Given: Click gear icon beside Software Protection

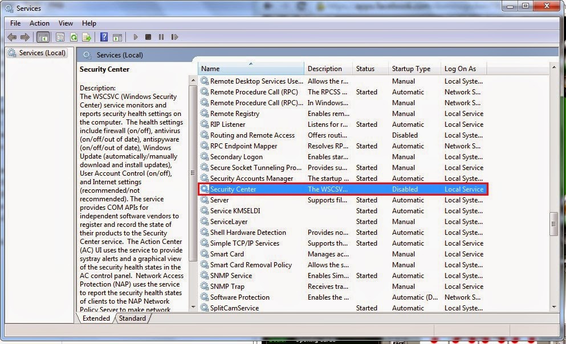Looking at the screenshot, I should point(205,297).
